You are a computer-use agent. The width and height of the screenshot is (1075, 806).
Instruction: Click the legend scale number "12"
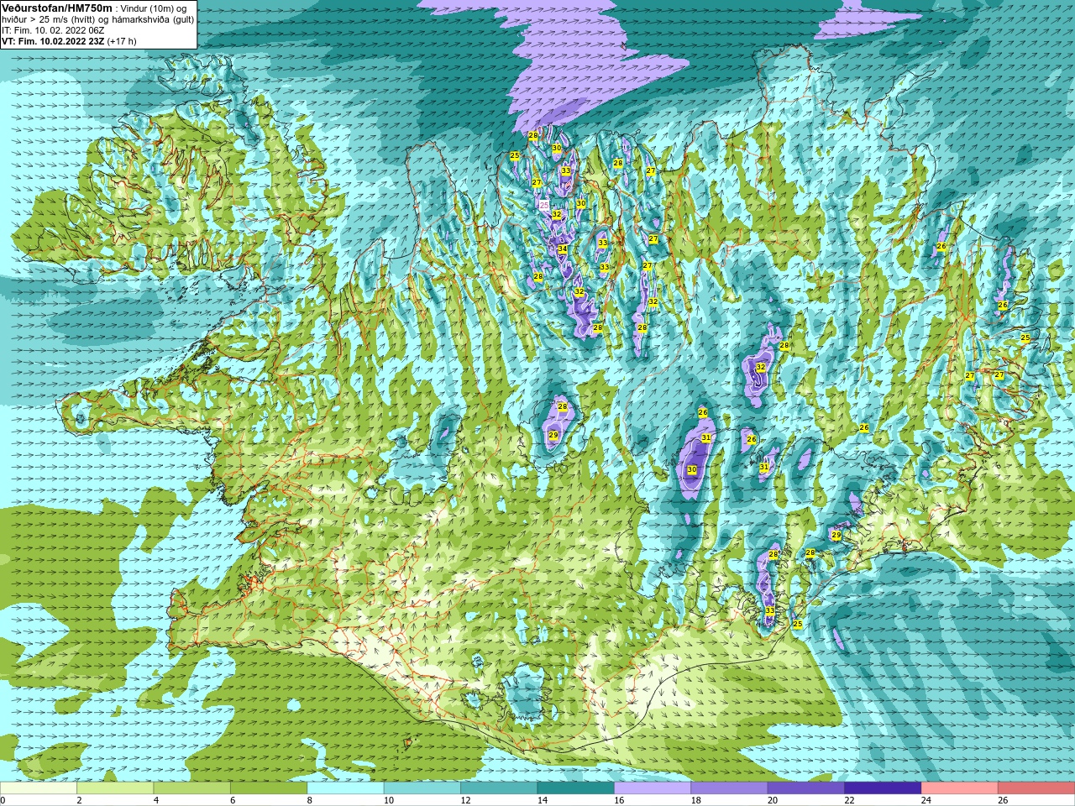coord(465,801)
